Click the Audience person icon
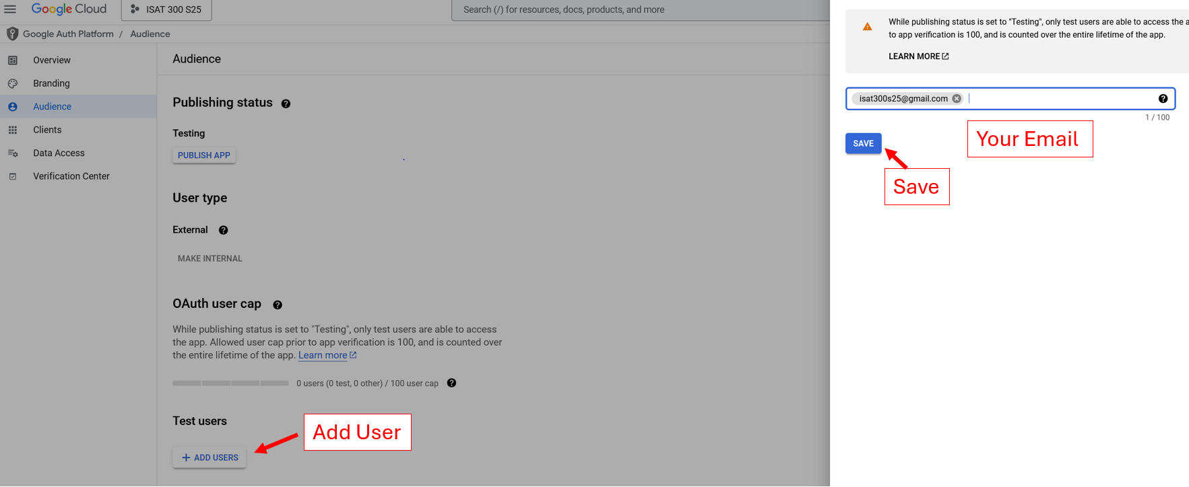Screen dimensions: 1189x487 [13, 106]
